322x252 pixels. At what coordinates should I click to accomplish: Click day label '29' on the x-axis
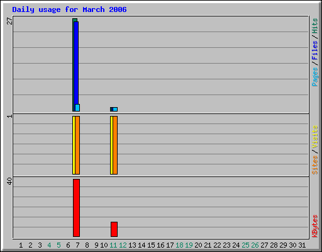[283, 245]
